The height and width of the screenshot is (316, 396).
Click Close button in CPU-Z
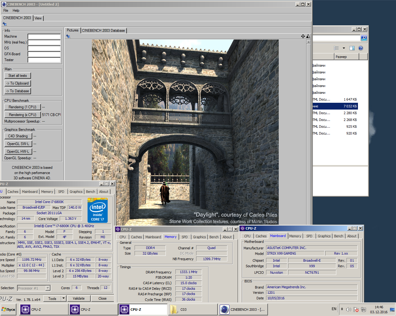(102, 298)
